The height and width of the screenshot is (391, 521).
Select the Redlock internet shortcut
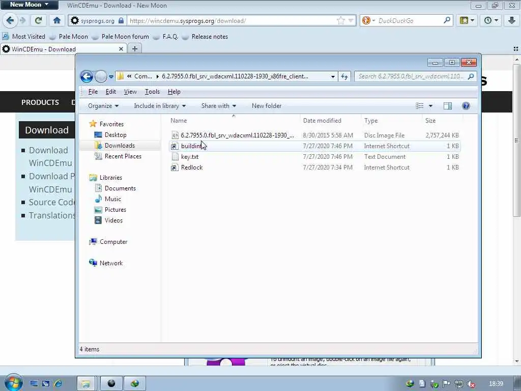(192, 167)
